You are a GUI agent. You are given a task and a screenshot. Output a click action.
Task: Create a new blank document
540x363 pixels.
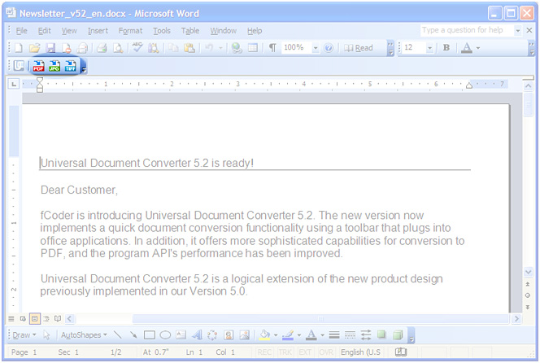(x=19, y=48)
